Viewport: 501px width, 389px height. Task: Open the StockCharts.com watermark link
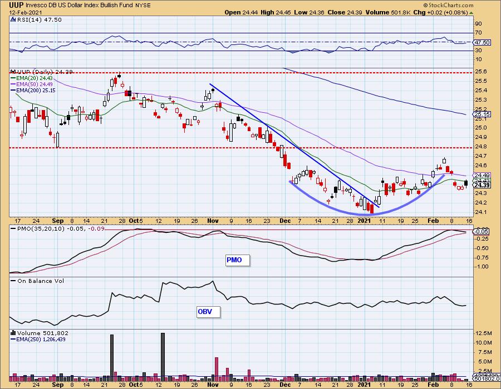(448, 5)
